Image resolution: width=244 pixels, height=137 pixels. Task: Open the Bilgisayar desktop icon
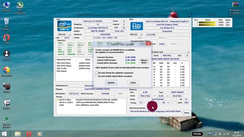pos(6,7)
